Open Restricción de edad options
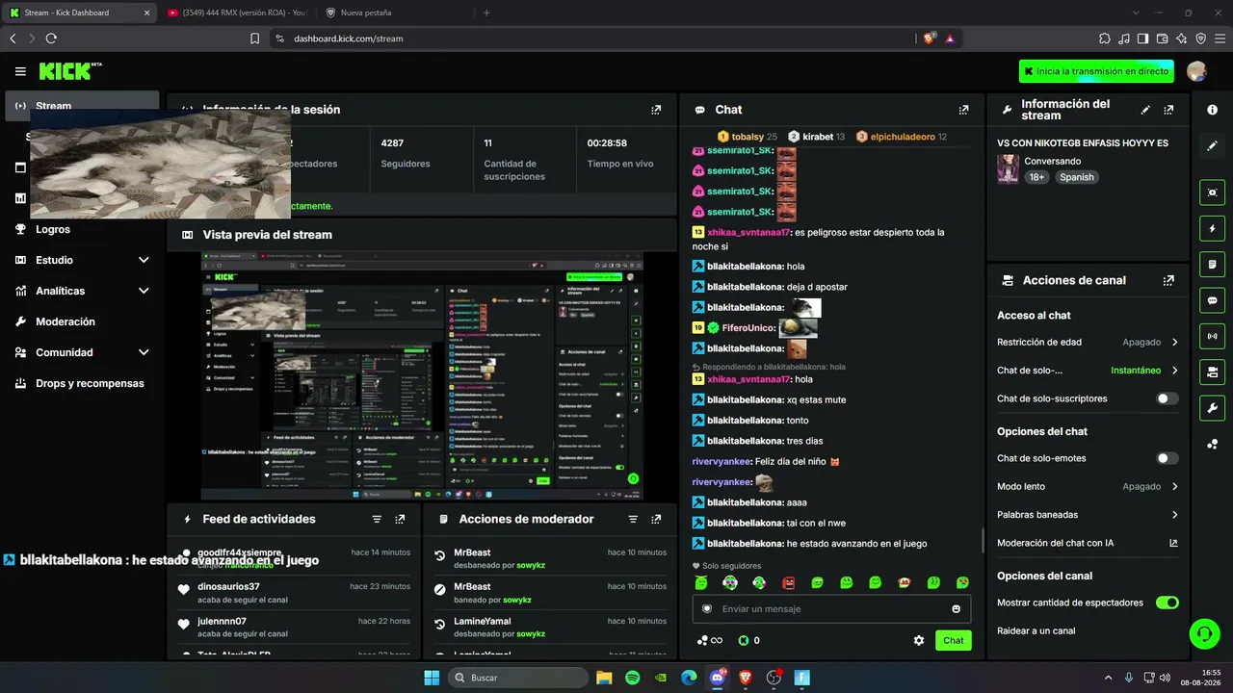This screenshot has height=693, width=1233. point(1088,342)
